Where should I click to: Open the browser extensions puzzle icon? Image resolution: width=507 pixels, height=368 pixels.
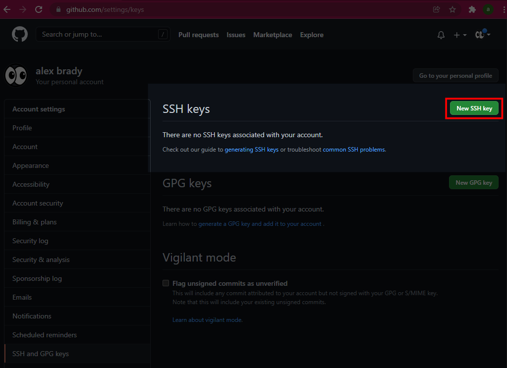coord(472,9)
